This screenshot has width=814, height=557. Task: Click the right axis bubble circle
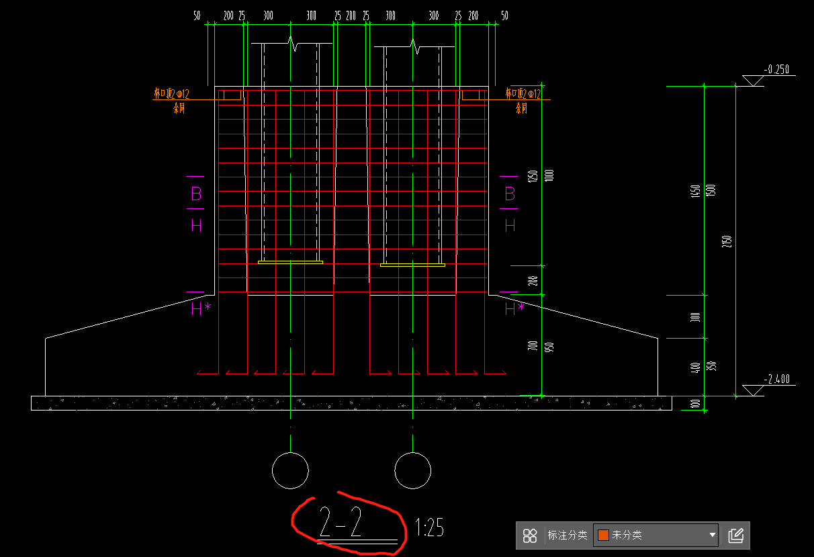412,470
